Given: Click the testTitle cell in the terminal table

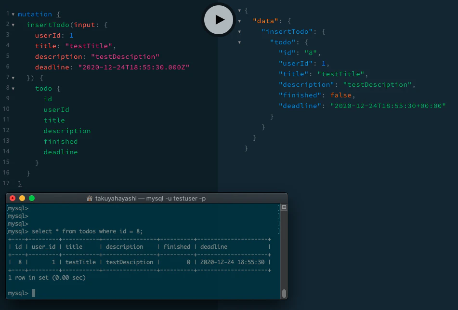Looking at the screenshot, I should [x=80, y=262].
